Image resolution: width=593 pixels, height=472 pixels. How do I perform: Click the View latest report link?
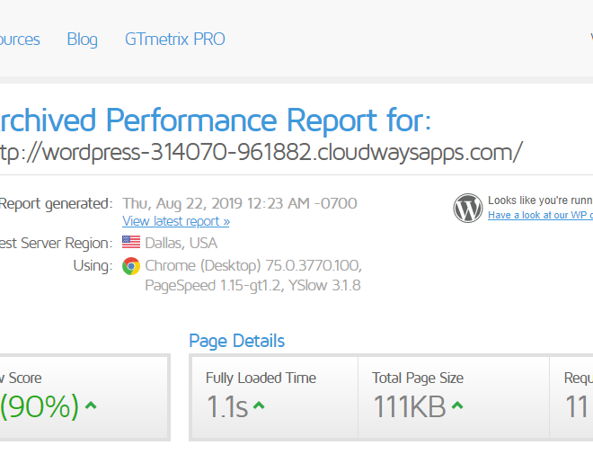176,221
